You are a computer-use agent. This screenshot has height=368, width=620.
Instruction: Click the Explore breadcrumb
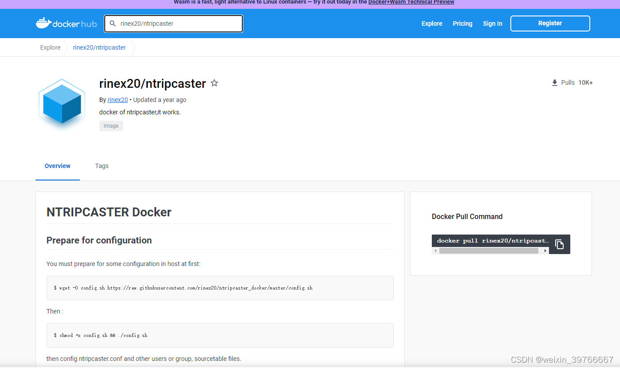(x=51, y=47)
